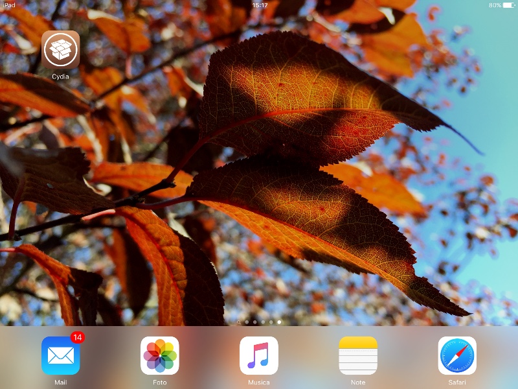Open the Mail app in dock
Image resolution: width=518 pixels, height=389 pixels.
tap(60, 355)
